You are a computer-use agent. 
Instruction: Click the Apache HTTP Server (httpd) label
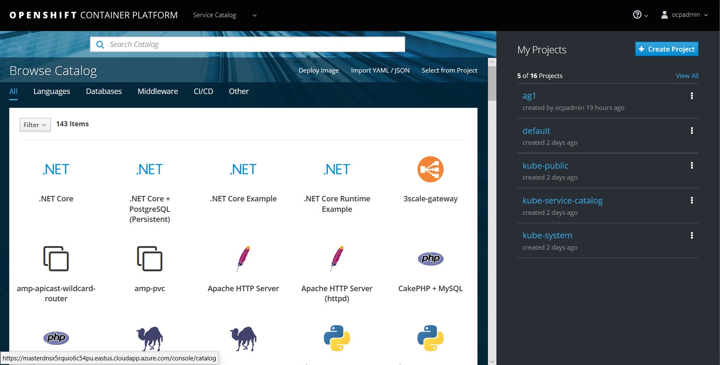[x=337, y=294]
